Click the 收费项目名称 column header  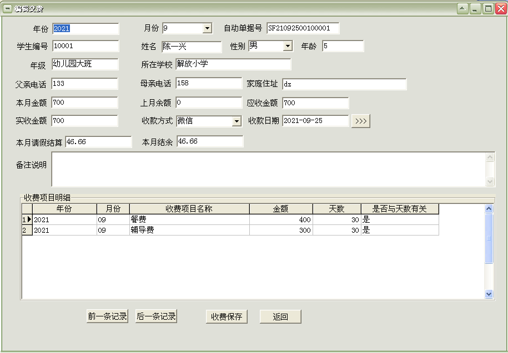tap(189, 209)
